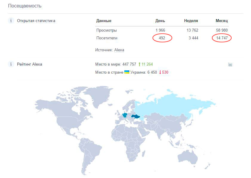Click the Ukraine flag icon
The width and height of the screenshot is (251, 178).
pos(127,72)
